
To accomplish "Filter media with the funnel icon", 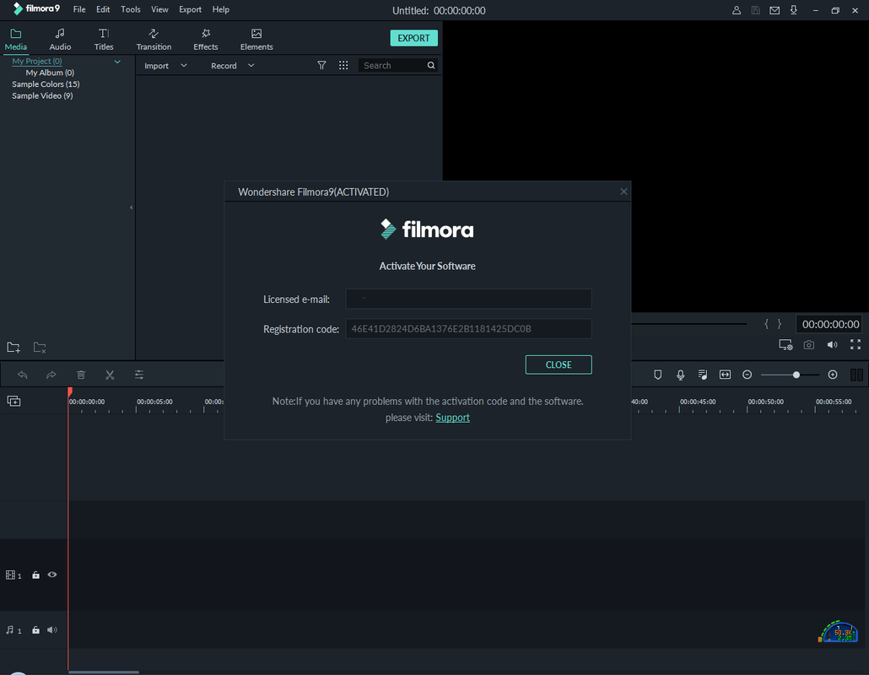I will [x=321, y=66].
